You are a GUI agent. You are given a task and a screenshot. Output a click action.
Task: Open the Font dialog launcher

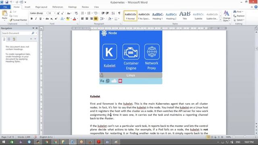[77, 24]
